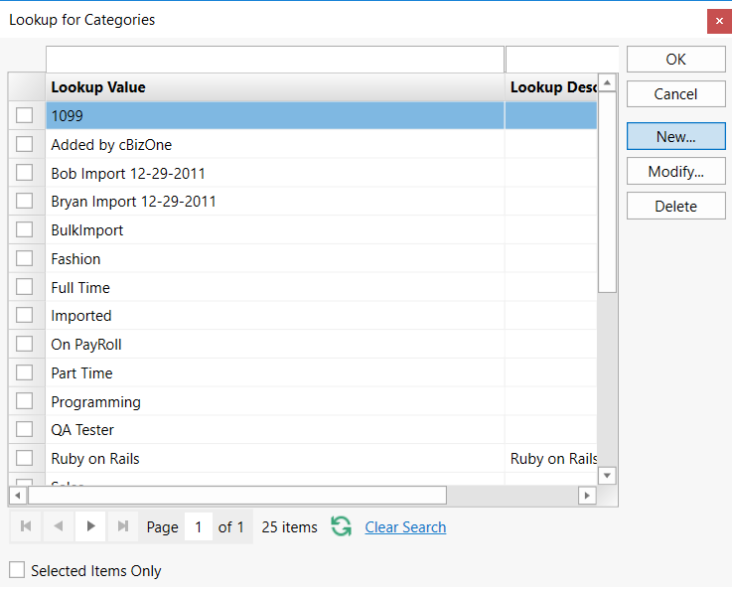732x590 pixels.
Task: Enable the Imported checkbox
Action: (x=24, y=315)
